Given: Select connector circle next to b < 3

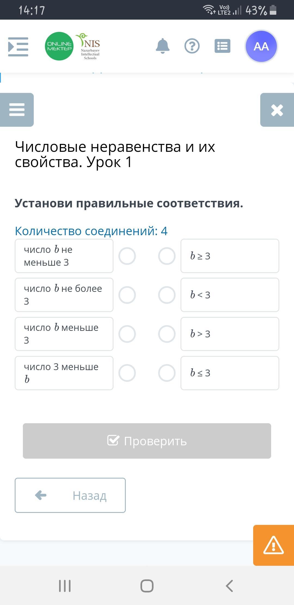Looking at the screenshot, I should pos(167,295).
